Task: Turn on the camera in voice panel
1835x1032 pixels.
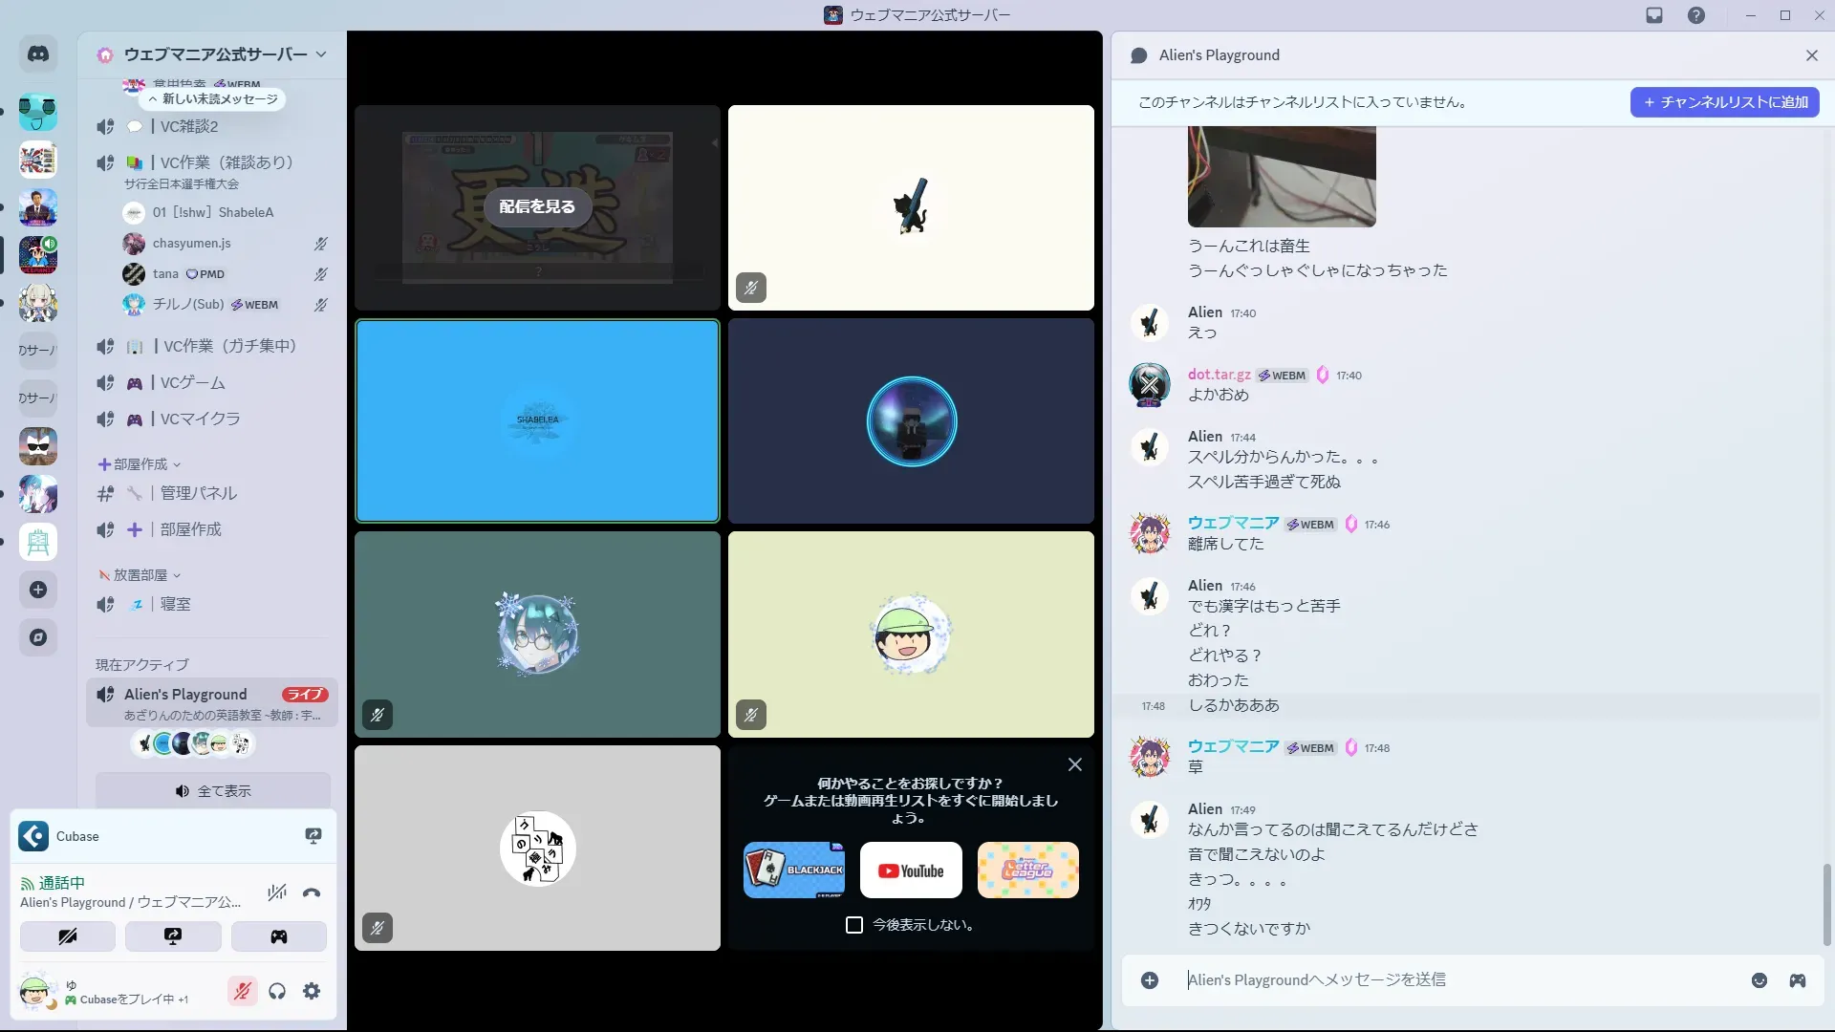Action: point(68,936)
